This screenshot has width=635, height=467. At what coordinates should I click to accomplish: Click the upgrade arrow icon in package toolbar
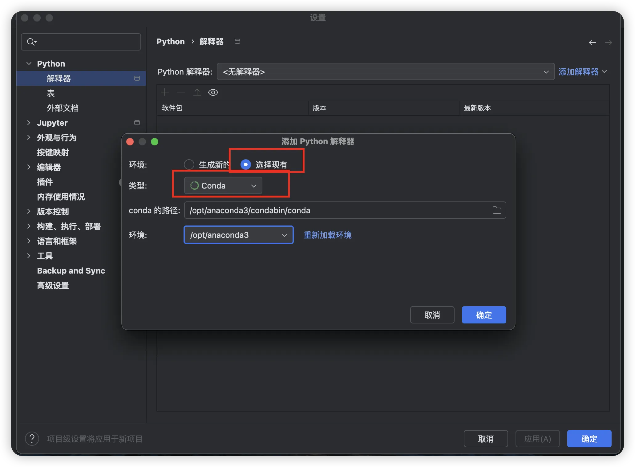197,92
